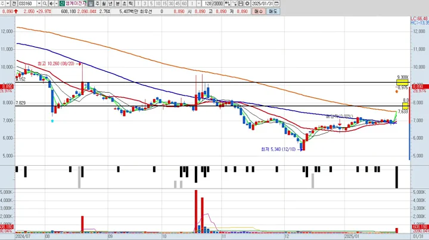429x240 pixels.
Task: Open the stock code 033160 dropdown arrow
Action: (39, 4)
